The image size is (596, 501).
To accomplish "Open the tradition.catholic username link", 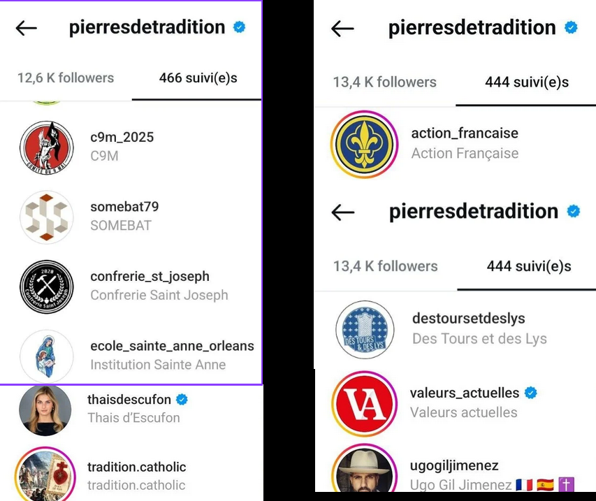I will [136, 467].
